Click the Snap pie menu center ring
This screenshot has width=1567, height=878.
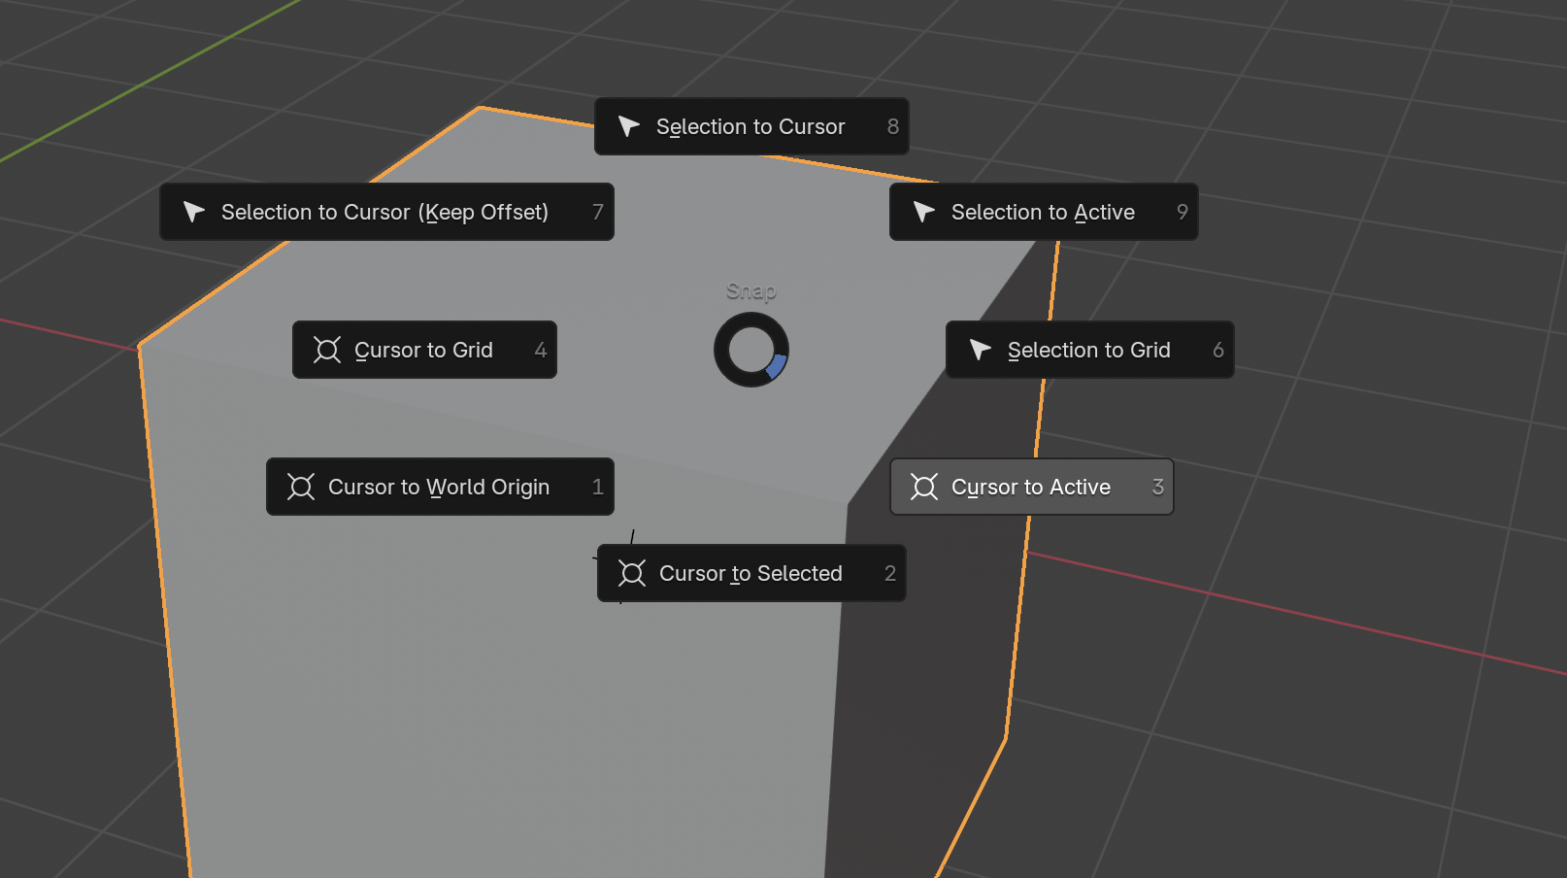[751, 350]
